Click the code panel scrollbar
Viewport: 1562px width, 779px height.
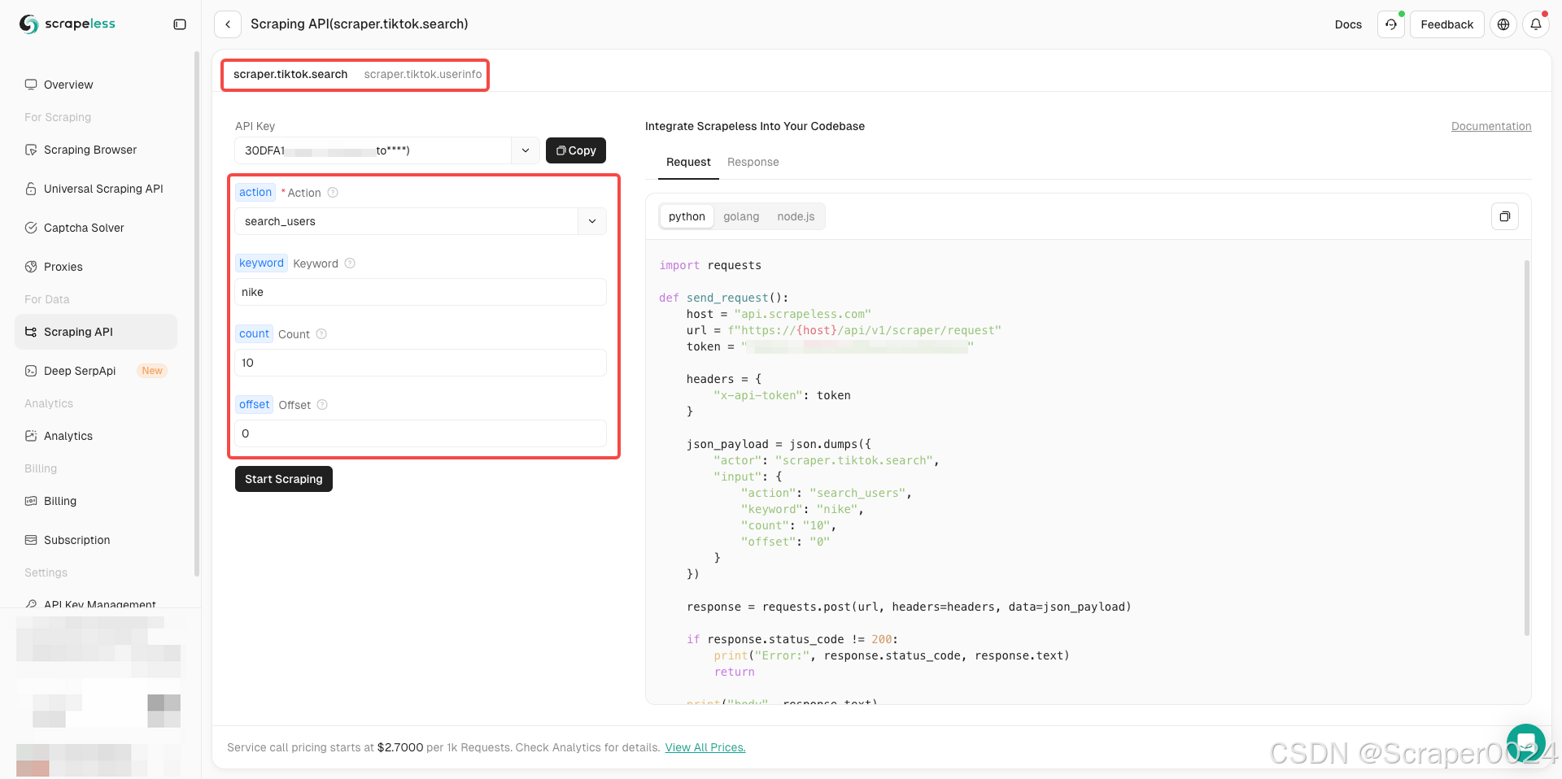coord(1526,447)
